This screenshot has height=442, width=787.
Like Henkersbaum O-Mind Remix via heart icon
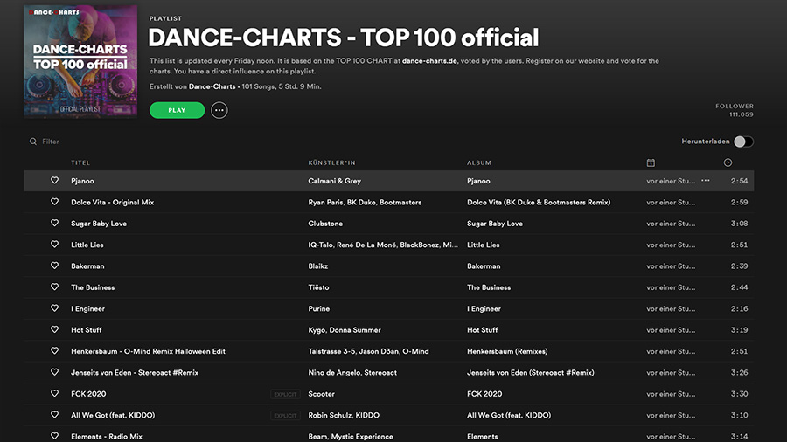coord(55,351)
